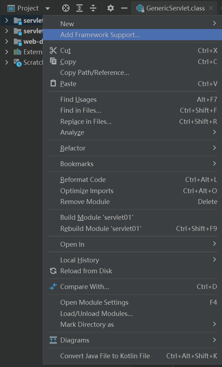This screenshot has width=222, height=367.
Task: Expand the External Libraries tree node
Action: (7, 52)
